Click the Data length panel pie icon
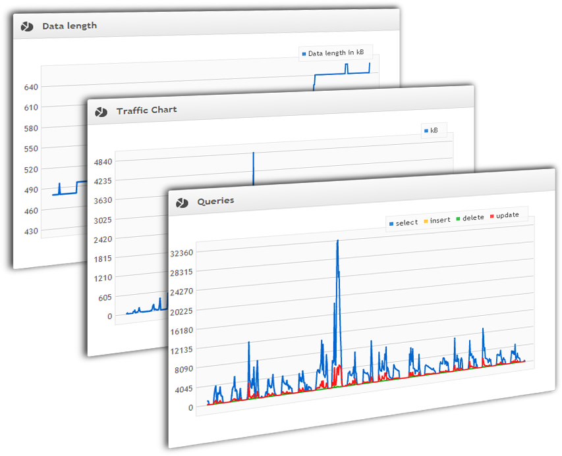This screenshot has height=456, width=562. (x=27, y=26)
